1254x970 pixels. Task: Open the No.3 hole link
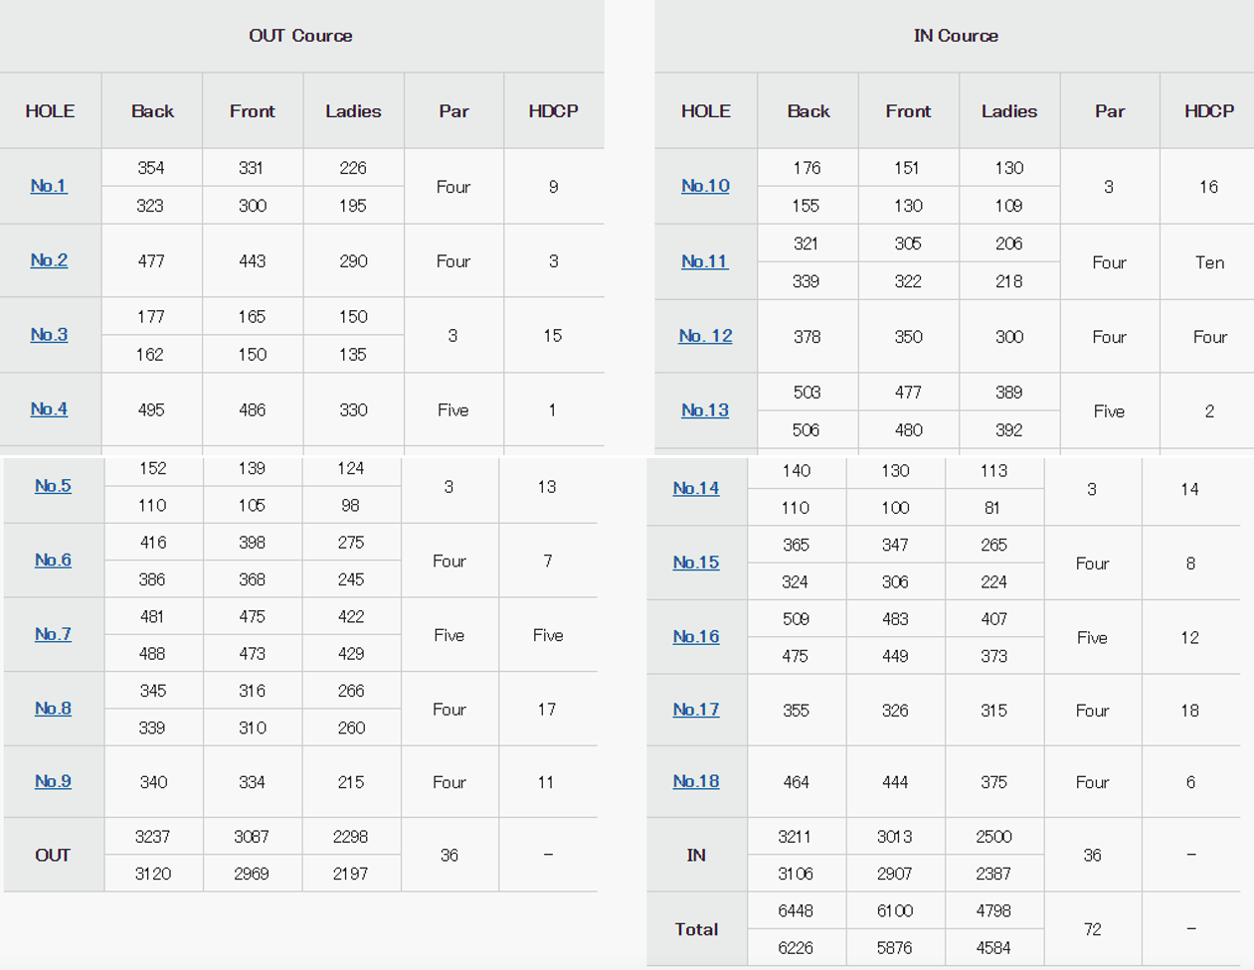[49, 335]
